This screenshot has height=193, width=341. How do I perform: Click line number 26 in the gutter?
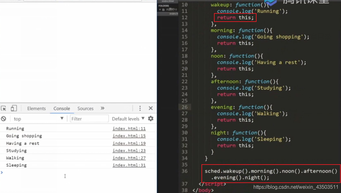click(184, 107)
